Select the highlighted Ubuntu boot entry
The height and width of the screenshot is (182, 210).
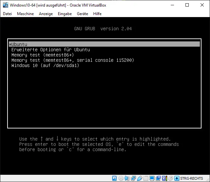click(104, 44)
